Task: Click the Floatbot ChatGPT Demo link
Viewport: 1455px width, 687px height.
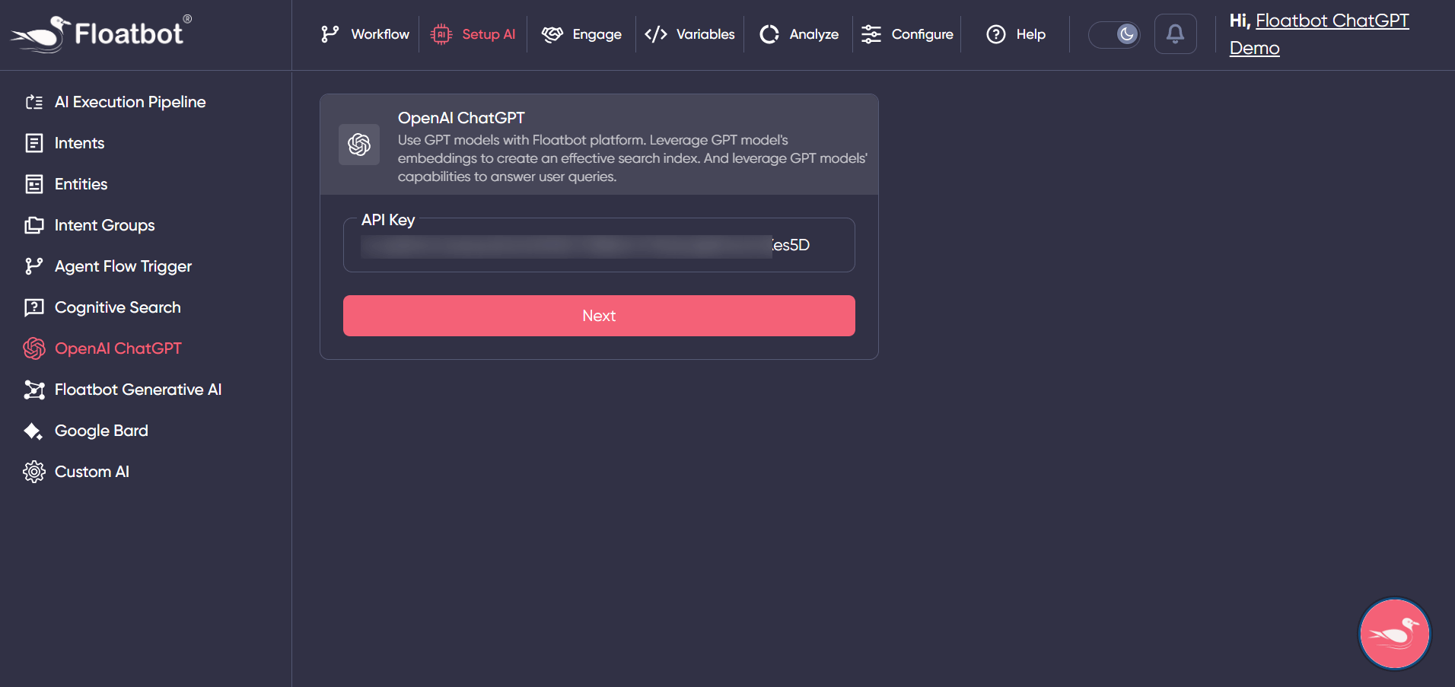Action: pos(1331,21)
